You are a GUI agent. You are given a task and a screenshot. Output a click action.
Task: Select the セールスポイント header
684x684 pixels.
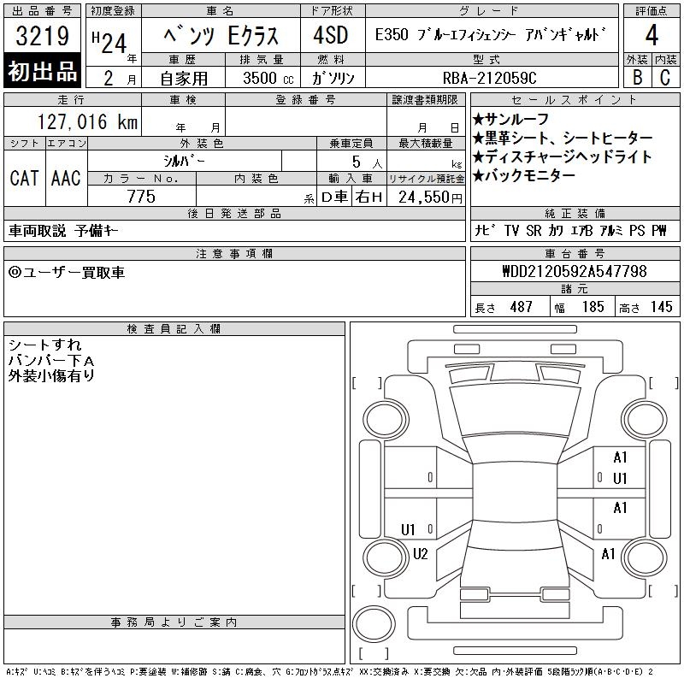(x=575, y=100)
